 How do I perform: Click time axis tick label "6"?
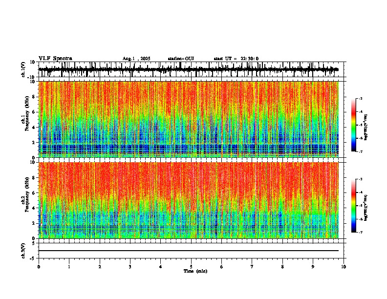coord(222,267)
